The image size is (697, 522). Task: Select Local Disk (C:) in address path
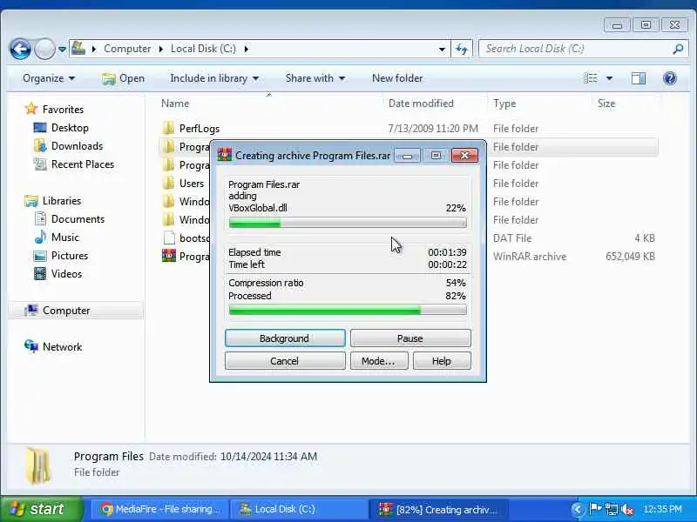tap(203, 49)
